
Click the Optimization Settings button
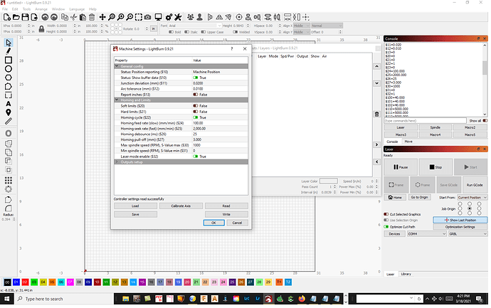[460, 227]
